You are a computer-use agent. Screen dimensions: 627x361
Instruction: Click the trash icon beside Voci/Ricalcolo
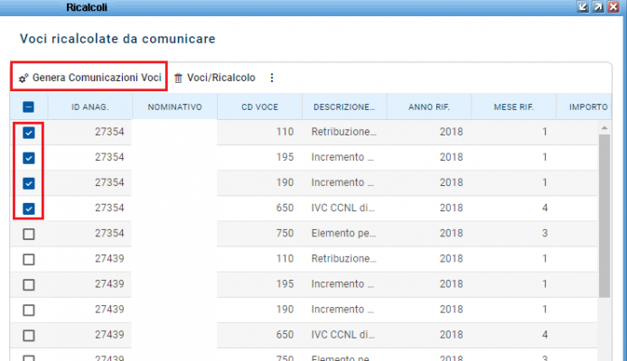[x=178, y=78]
